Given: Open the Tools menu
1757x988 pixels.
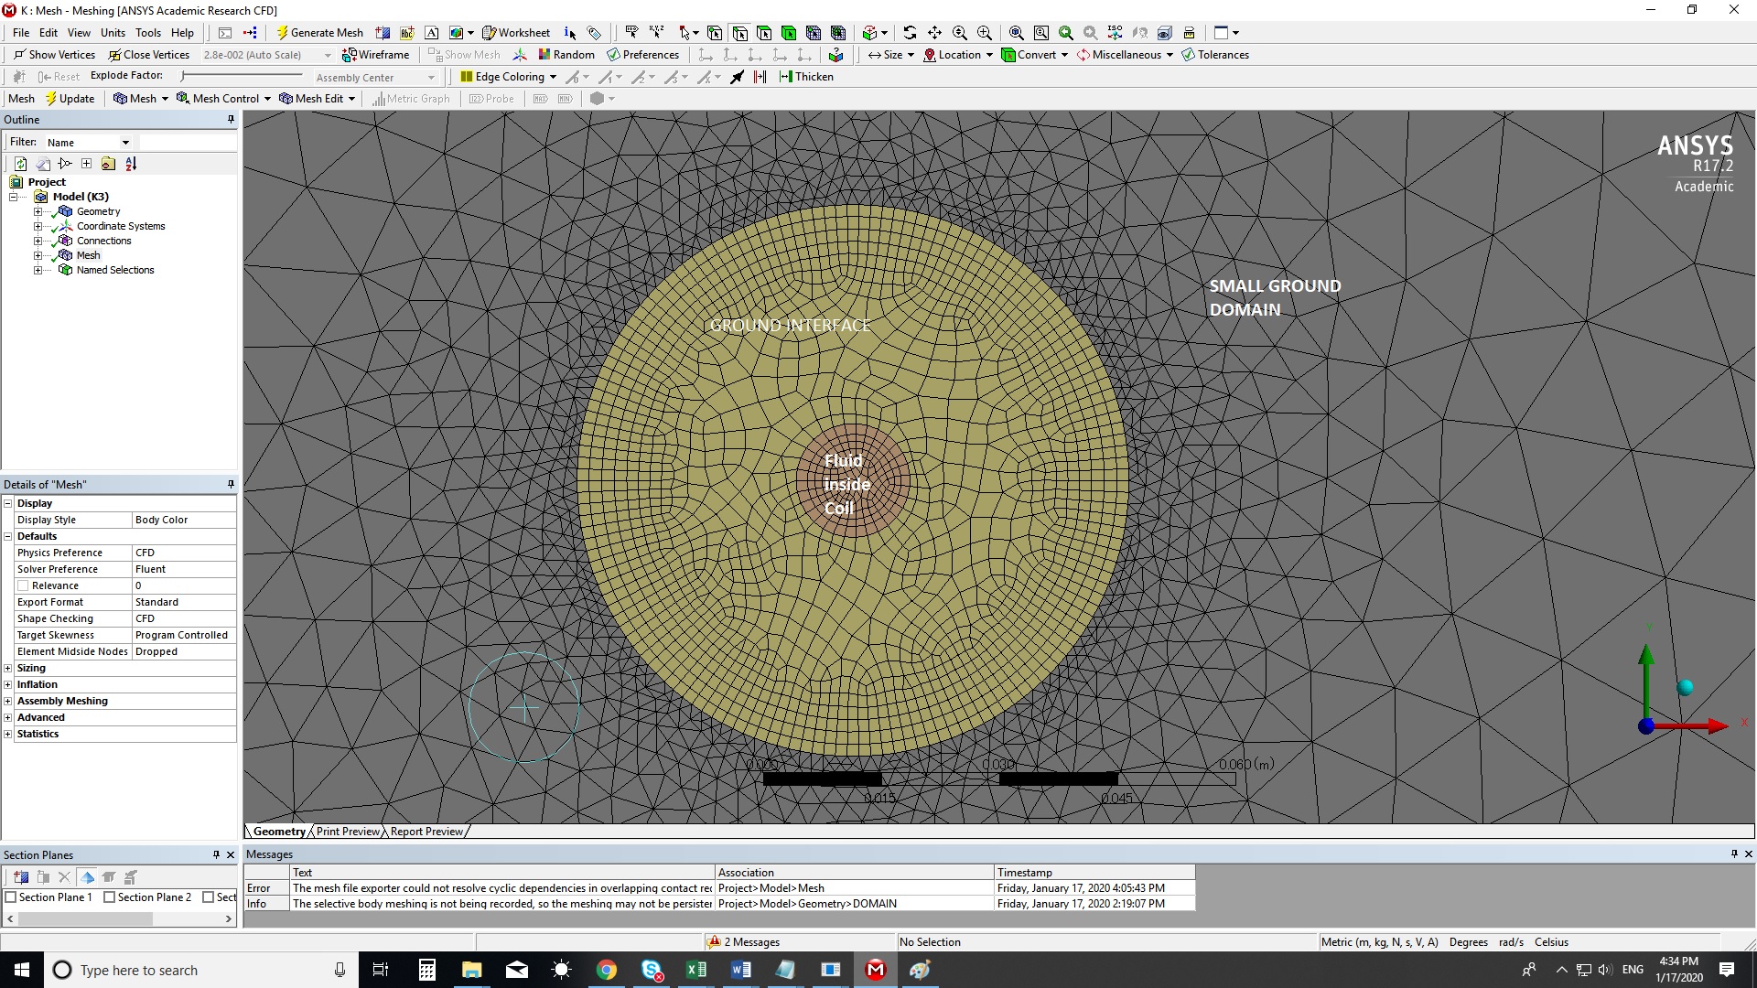Looking at the screenshot, I should tap(147, 33).
